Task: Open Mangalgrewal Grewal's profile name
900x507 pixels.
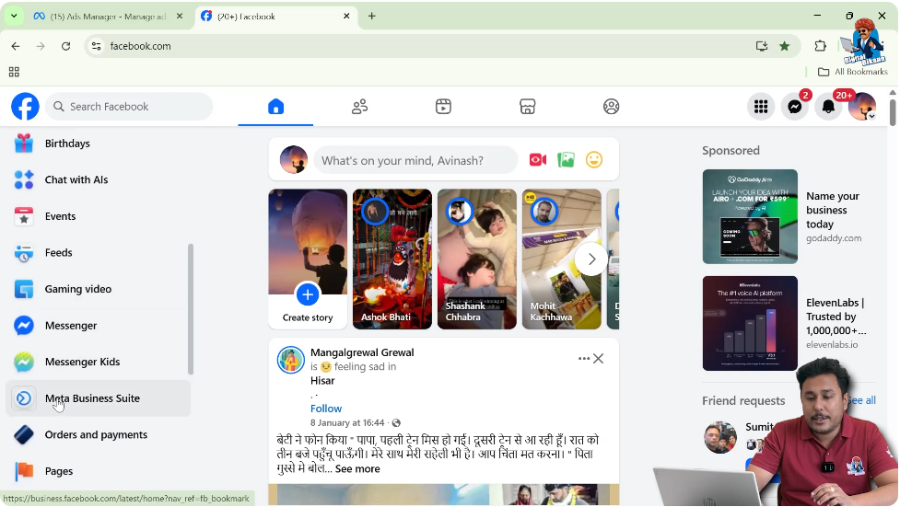Action: point(362,352)
